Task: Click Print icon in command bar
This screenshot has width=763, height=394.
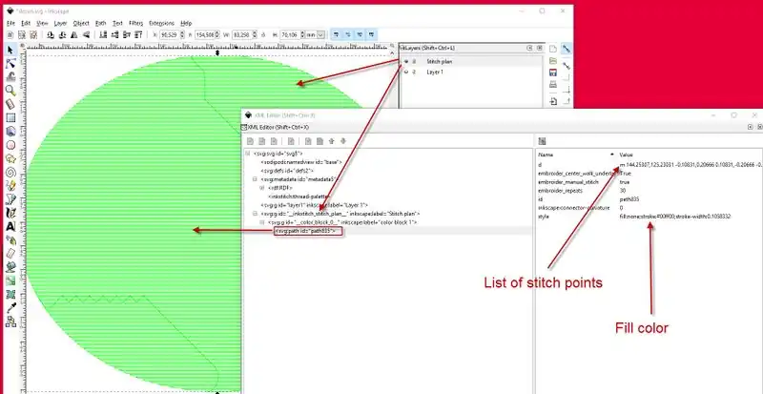Action: click(x=553, y=84)
